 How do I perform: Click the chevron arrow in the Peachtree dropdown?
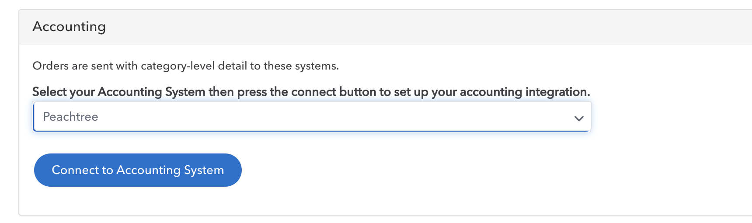tap(579, 118)
